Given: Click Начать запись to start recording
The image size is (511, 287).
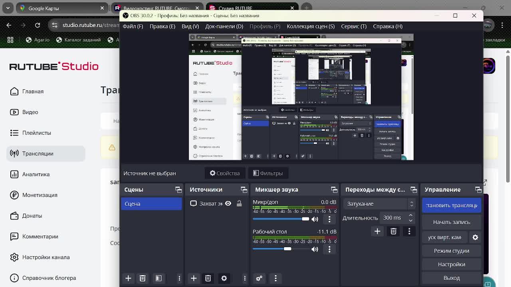Looking at the screenshot, I should (x=452, y=222).
